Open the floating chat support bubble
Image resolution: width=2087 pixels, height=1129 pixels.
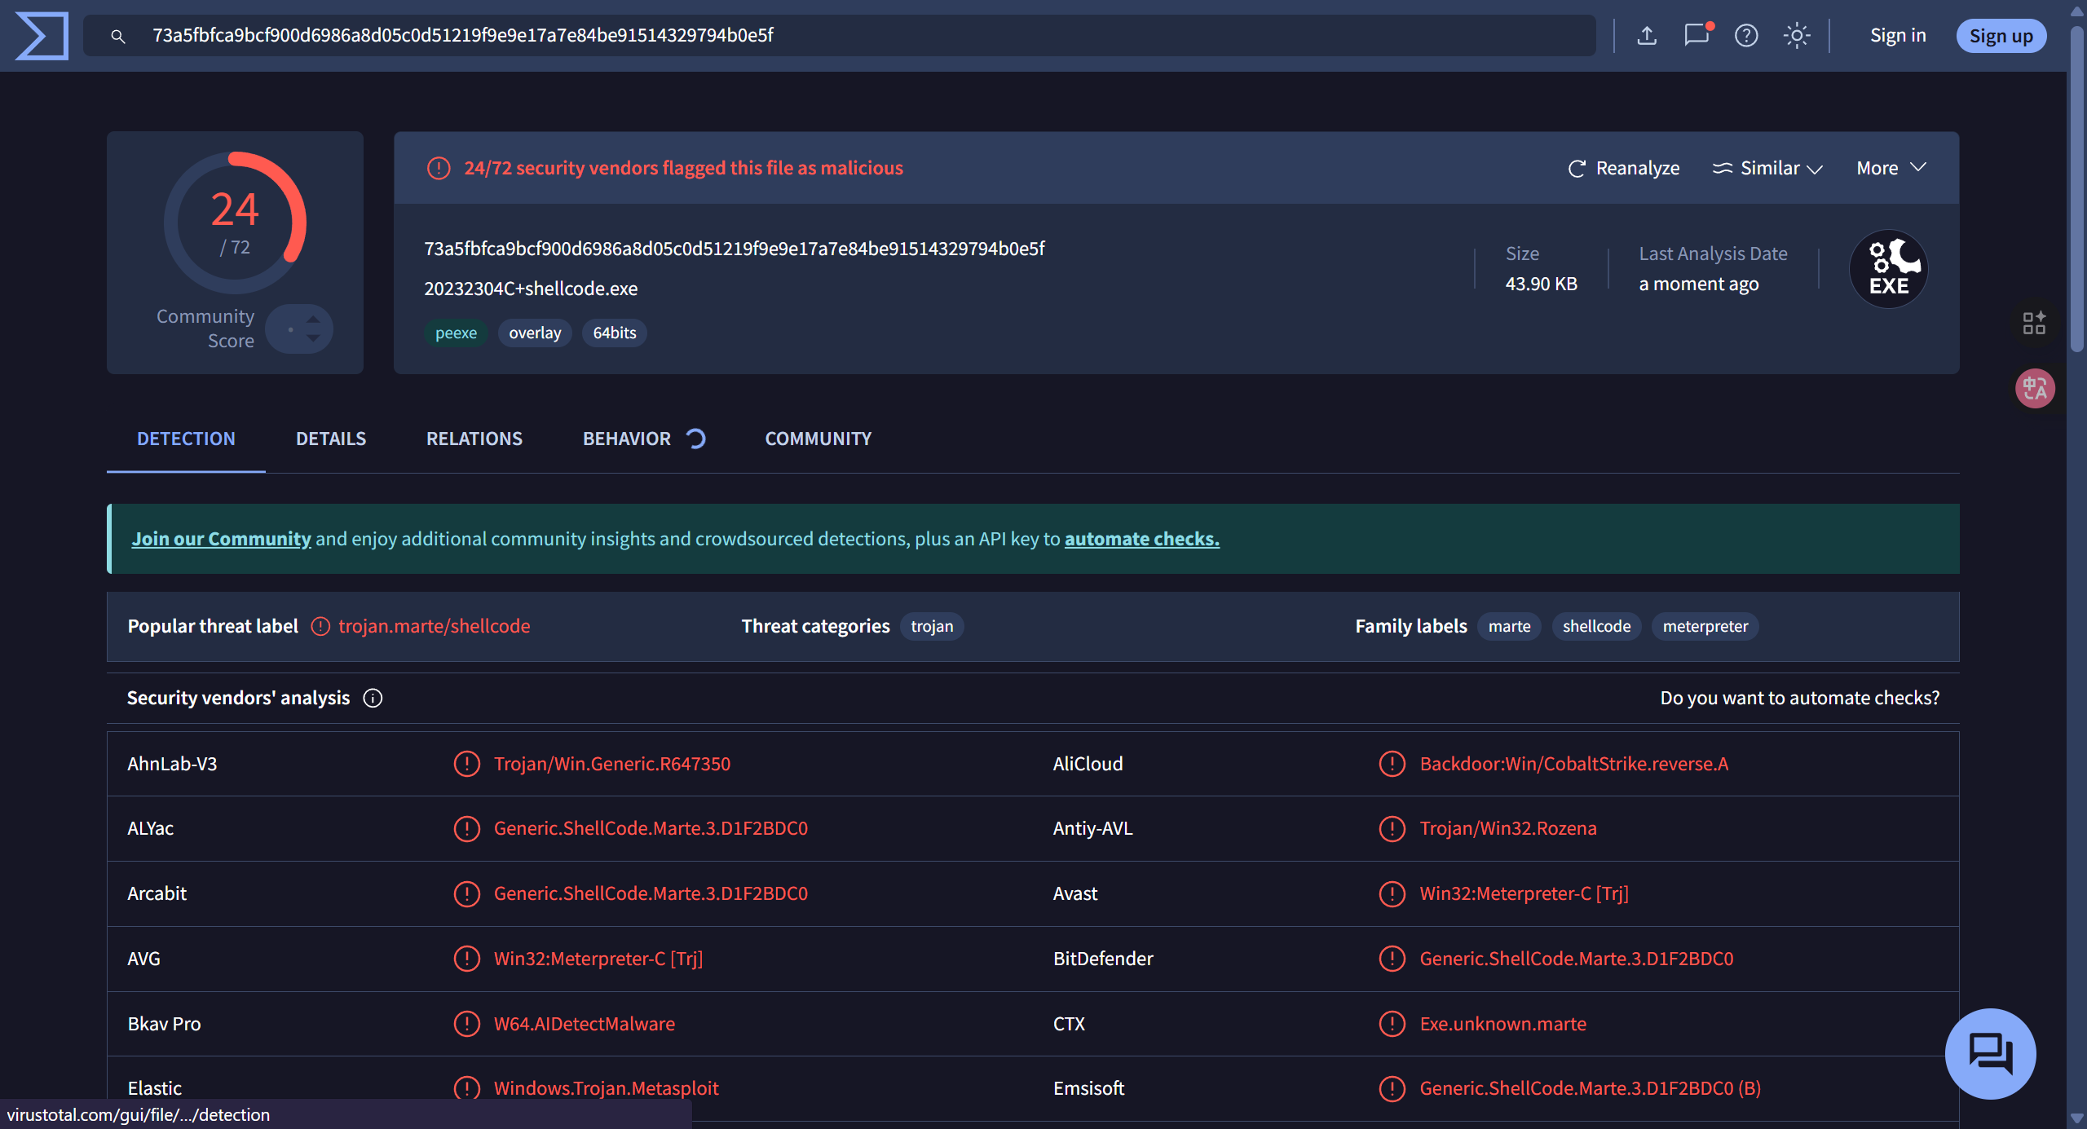point(1990,1053)
